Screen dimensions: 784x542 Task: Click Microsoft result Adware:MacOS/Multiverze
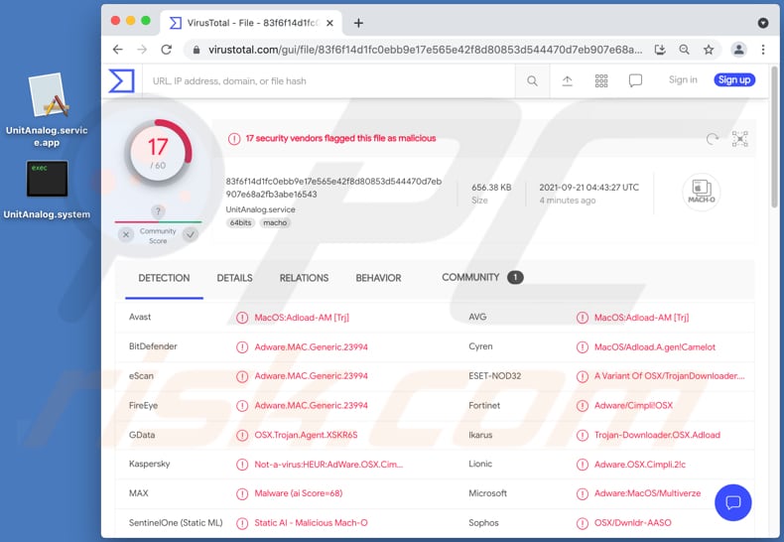point(647,493)
